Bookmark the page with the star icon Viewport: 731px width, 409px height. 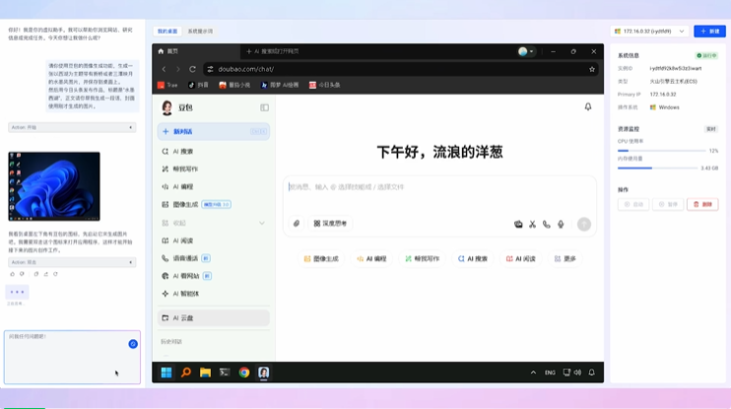[592, 69]
